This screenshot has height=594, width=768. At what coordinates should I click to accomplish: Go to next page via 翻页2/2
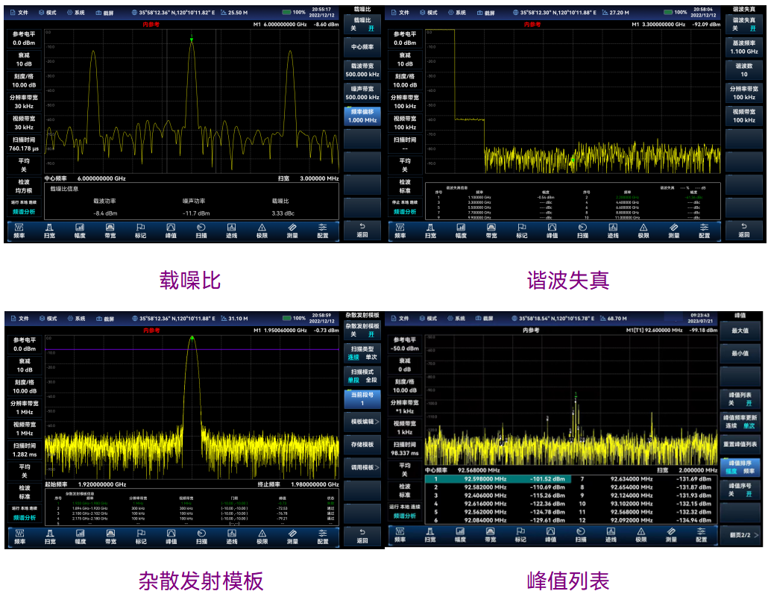(743, 535)
